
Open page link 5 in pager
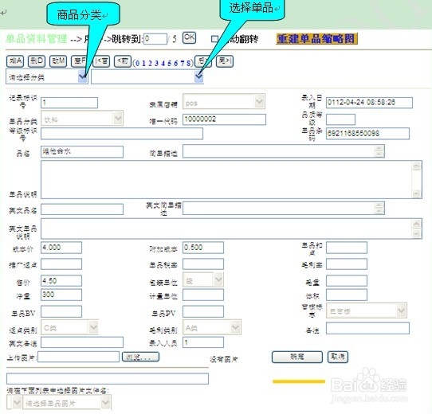point(169,64)
